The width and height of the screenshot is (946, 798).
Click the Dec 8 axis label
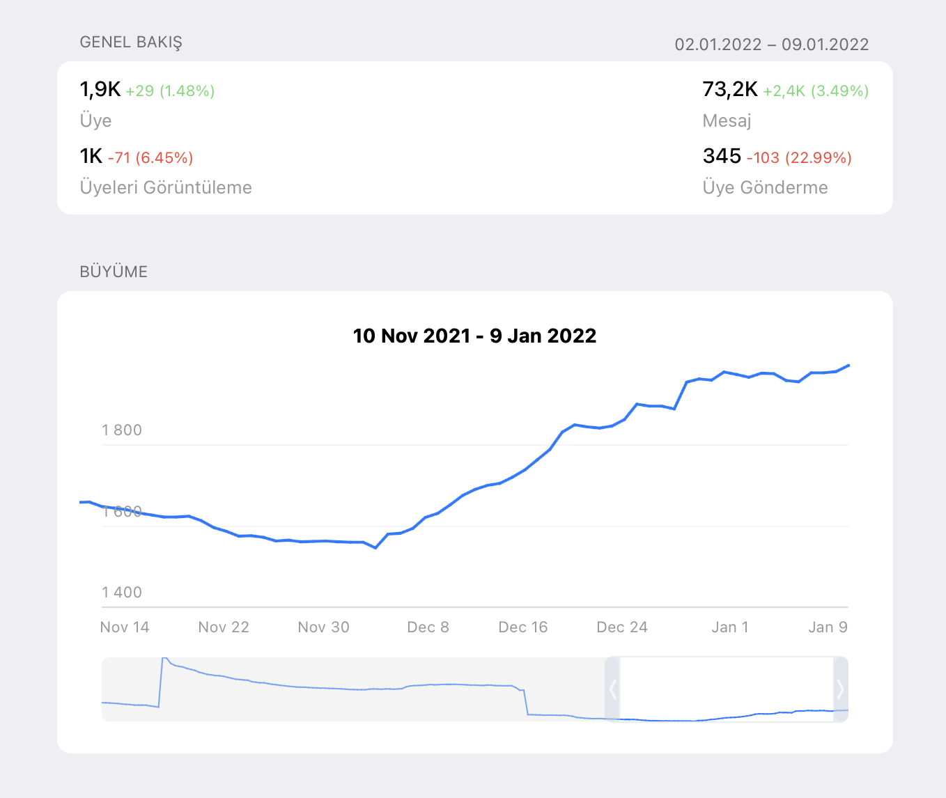[428, 627]
